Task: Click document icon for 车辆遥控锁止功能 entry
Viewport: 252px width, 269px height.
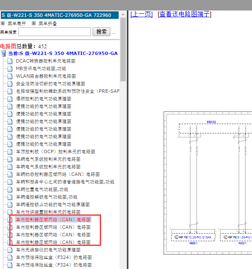Action: click(x=10, y=204)
